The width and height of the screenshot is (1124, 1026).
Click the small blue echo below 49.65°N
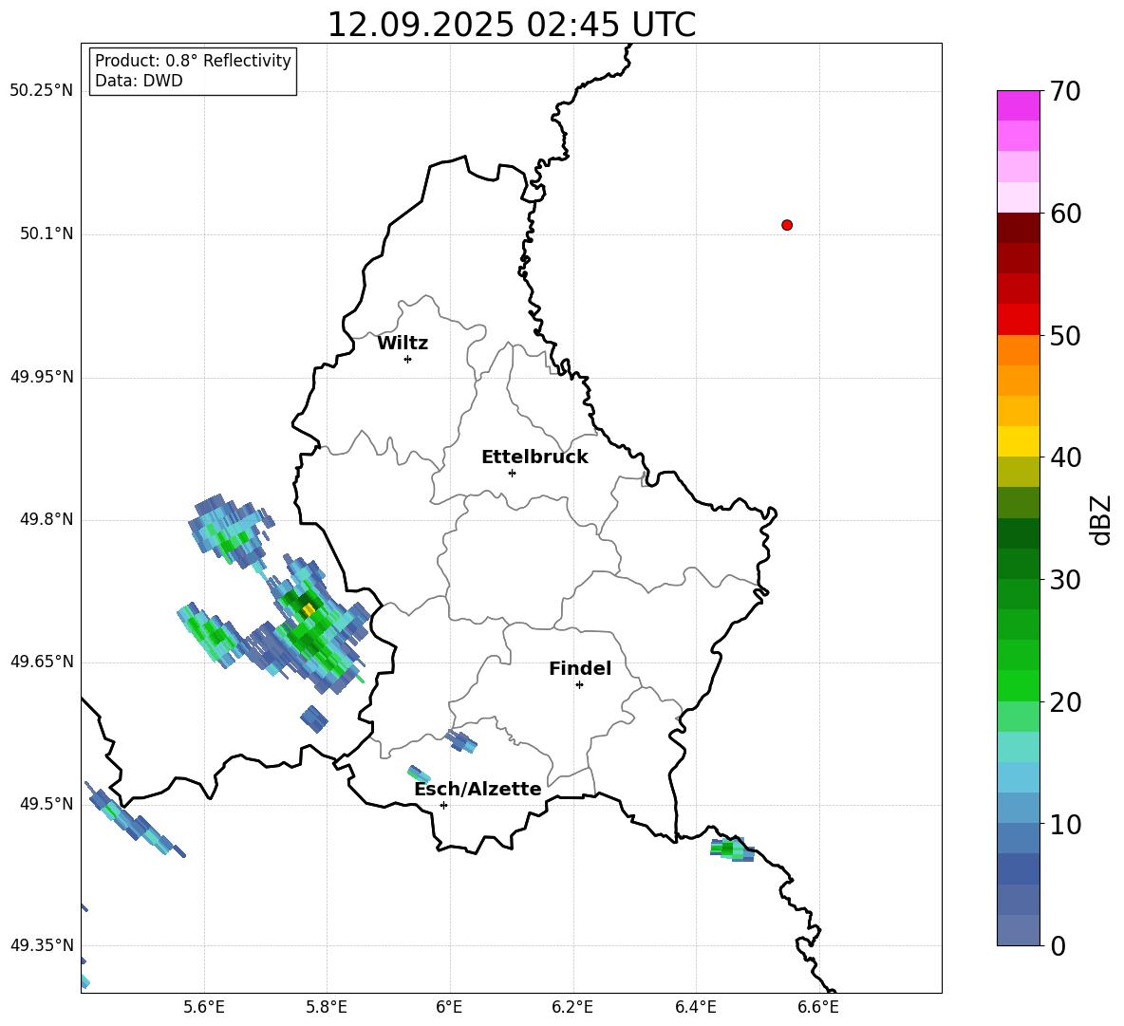click(314, 718)
